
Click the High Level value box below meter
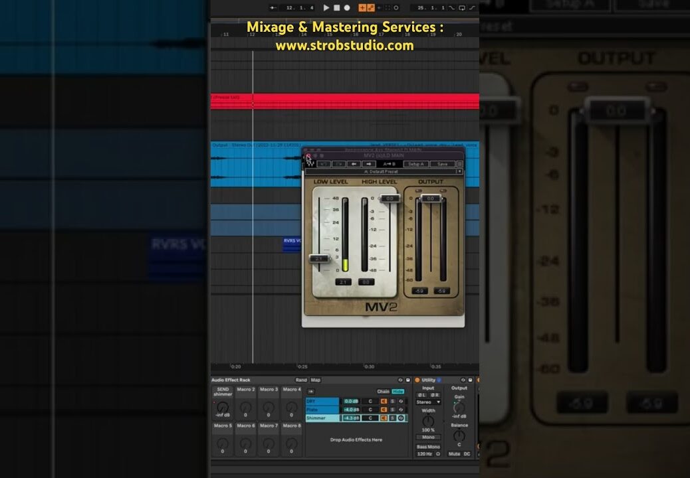point(366,282)
